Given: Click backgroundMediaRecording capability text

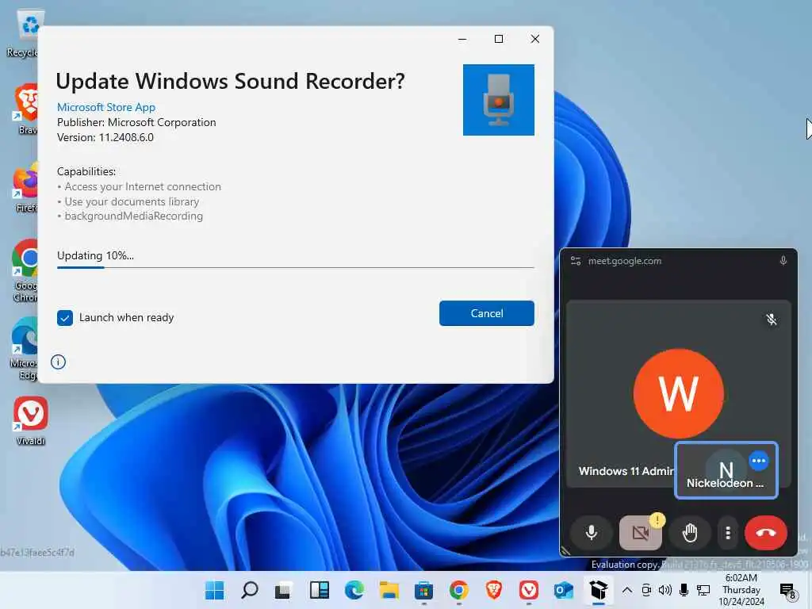Looking at the screenshot, I should [x=133, y=216].
